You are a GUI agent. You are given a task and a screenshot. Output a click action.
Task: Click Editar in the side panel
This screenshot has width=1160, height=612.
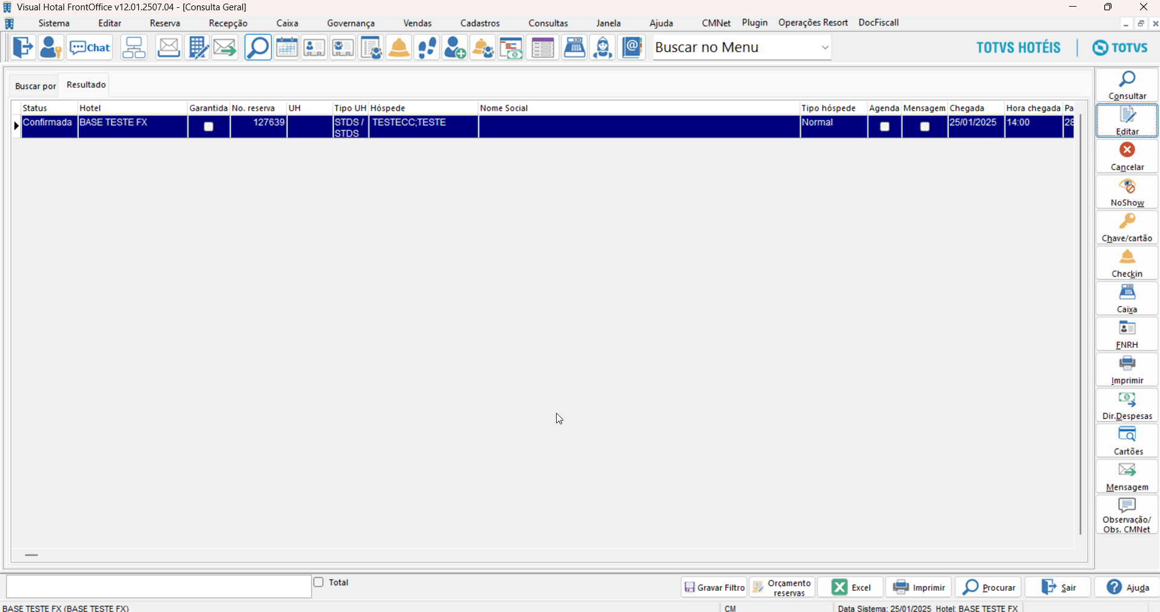tap(1127, 120)
